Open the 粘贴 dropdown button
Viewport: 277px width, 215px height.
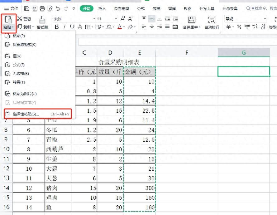coord(8,27)
